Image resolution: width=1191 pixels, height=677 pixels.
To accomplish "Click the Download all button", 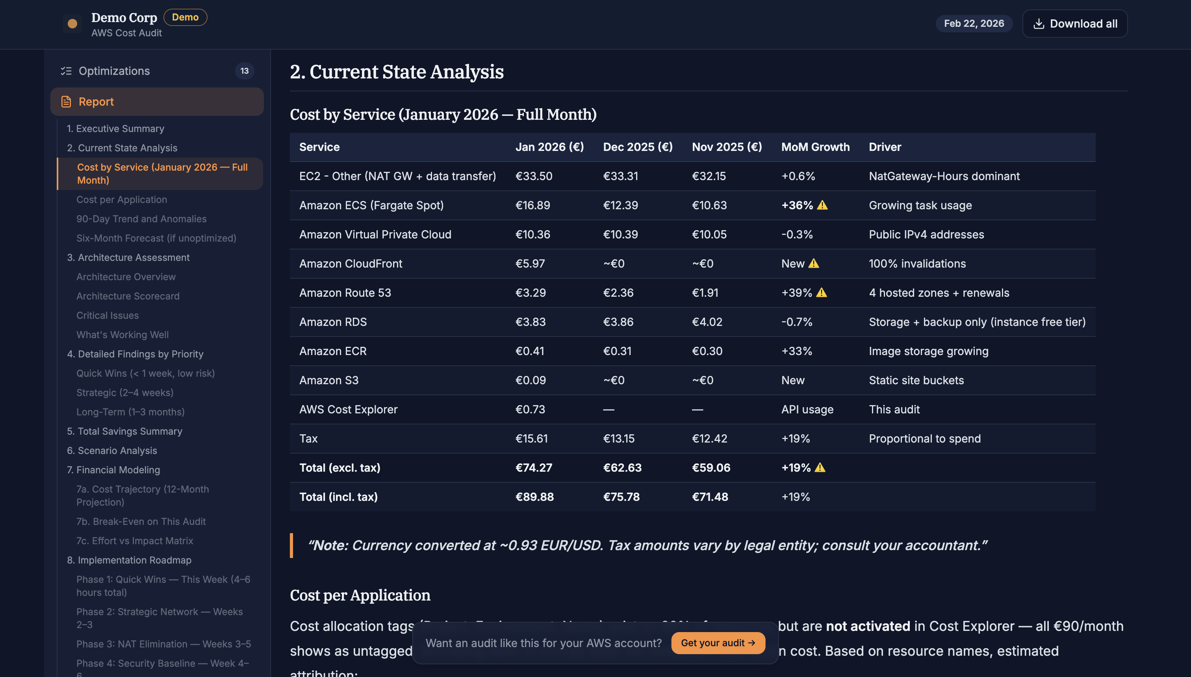I will 1075,23.
